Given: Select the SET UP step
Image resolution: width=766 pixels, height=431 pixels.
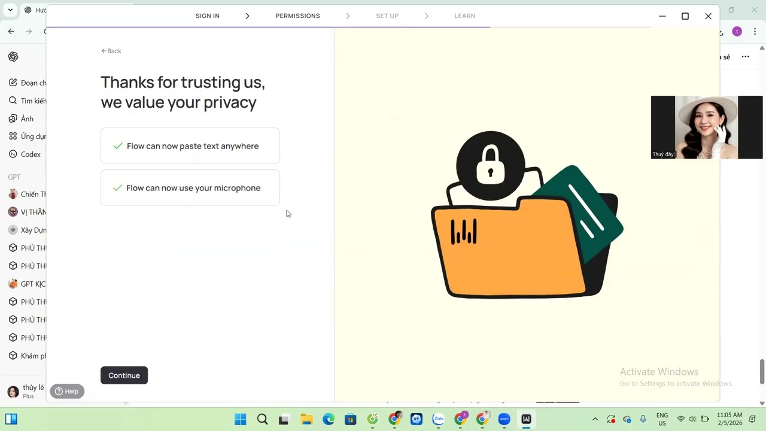Looking at the screenshot, I should [387, 16].
